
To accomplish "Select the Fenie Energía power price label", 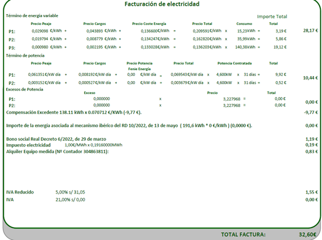I will [x=140, y=69].
